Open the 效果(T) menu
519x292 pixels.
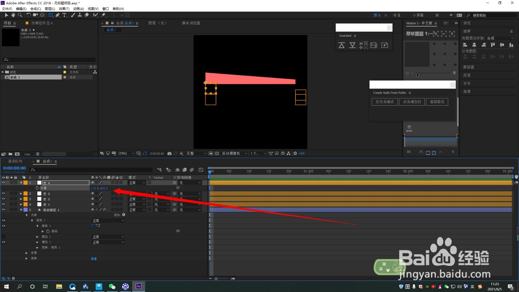(64, 9)
